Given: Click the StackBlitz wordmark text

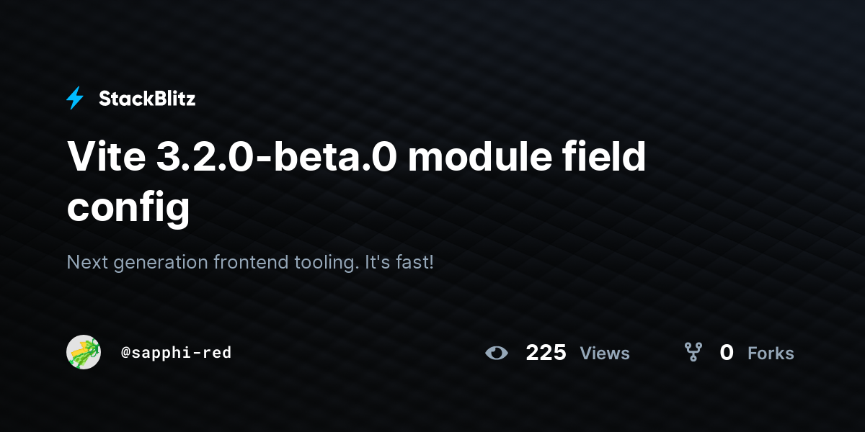Looking at the screenshot, I should [147, 99].
